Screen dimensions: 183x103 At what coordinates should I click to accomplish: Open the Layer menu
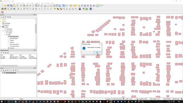coord(13,3)
